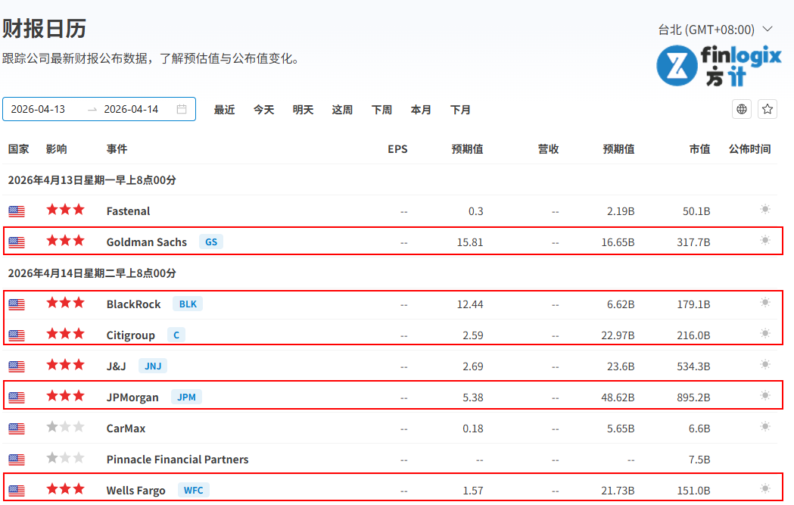Click the three-star rating for J&J

(65, 366)
